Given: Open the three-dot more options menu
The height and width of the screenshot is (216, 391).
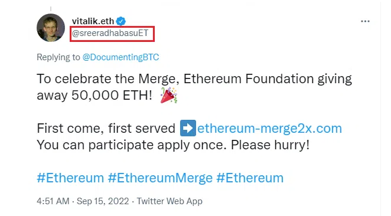Looking at the screenshot, I should tap(365, 21).
